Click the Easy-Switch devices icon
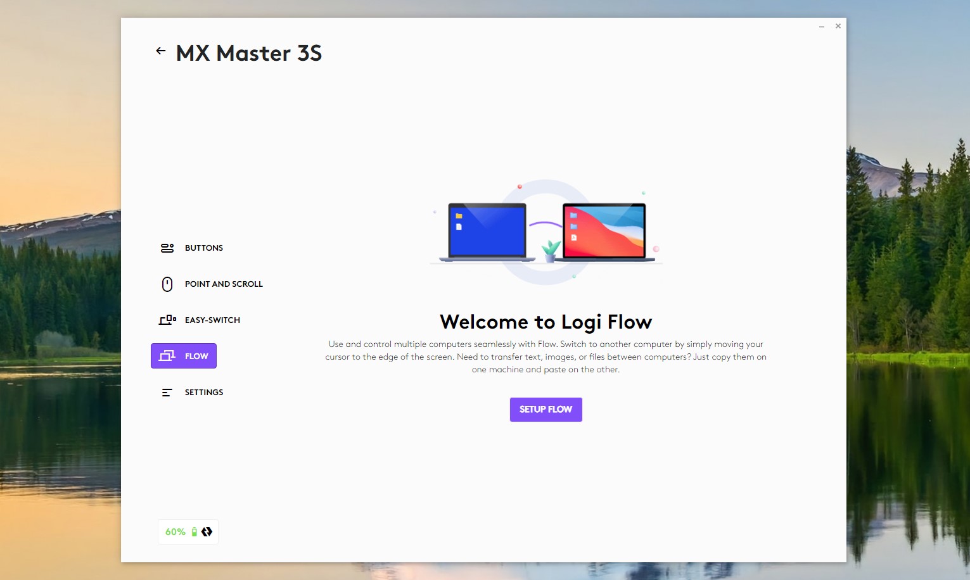Viewport: 970px width, 580px height. (x=167, y=320)
